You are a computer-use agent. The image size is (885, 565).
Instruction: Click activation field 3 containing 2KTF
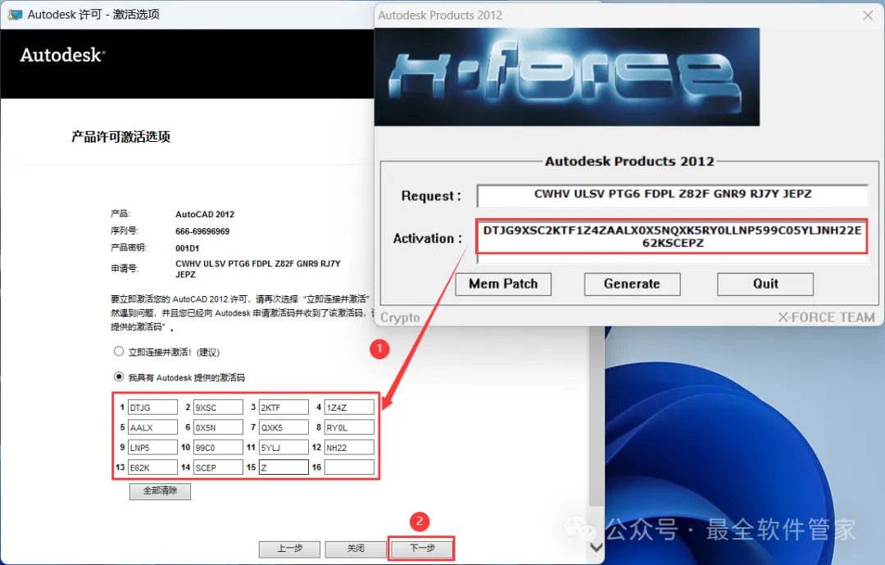[284, 408]
